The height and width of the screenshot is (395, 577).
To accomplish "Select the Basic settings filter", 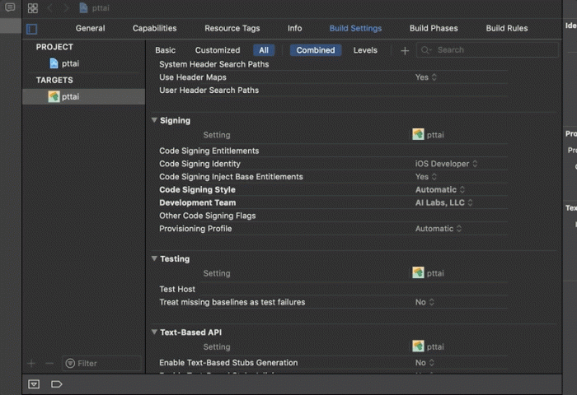I will click(165, 50).
